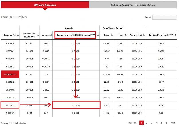Open XM Zero Accounts – Precious Metals tab
Screen dimensions: 179x127
[x=133, y=5]
